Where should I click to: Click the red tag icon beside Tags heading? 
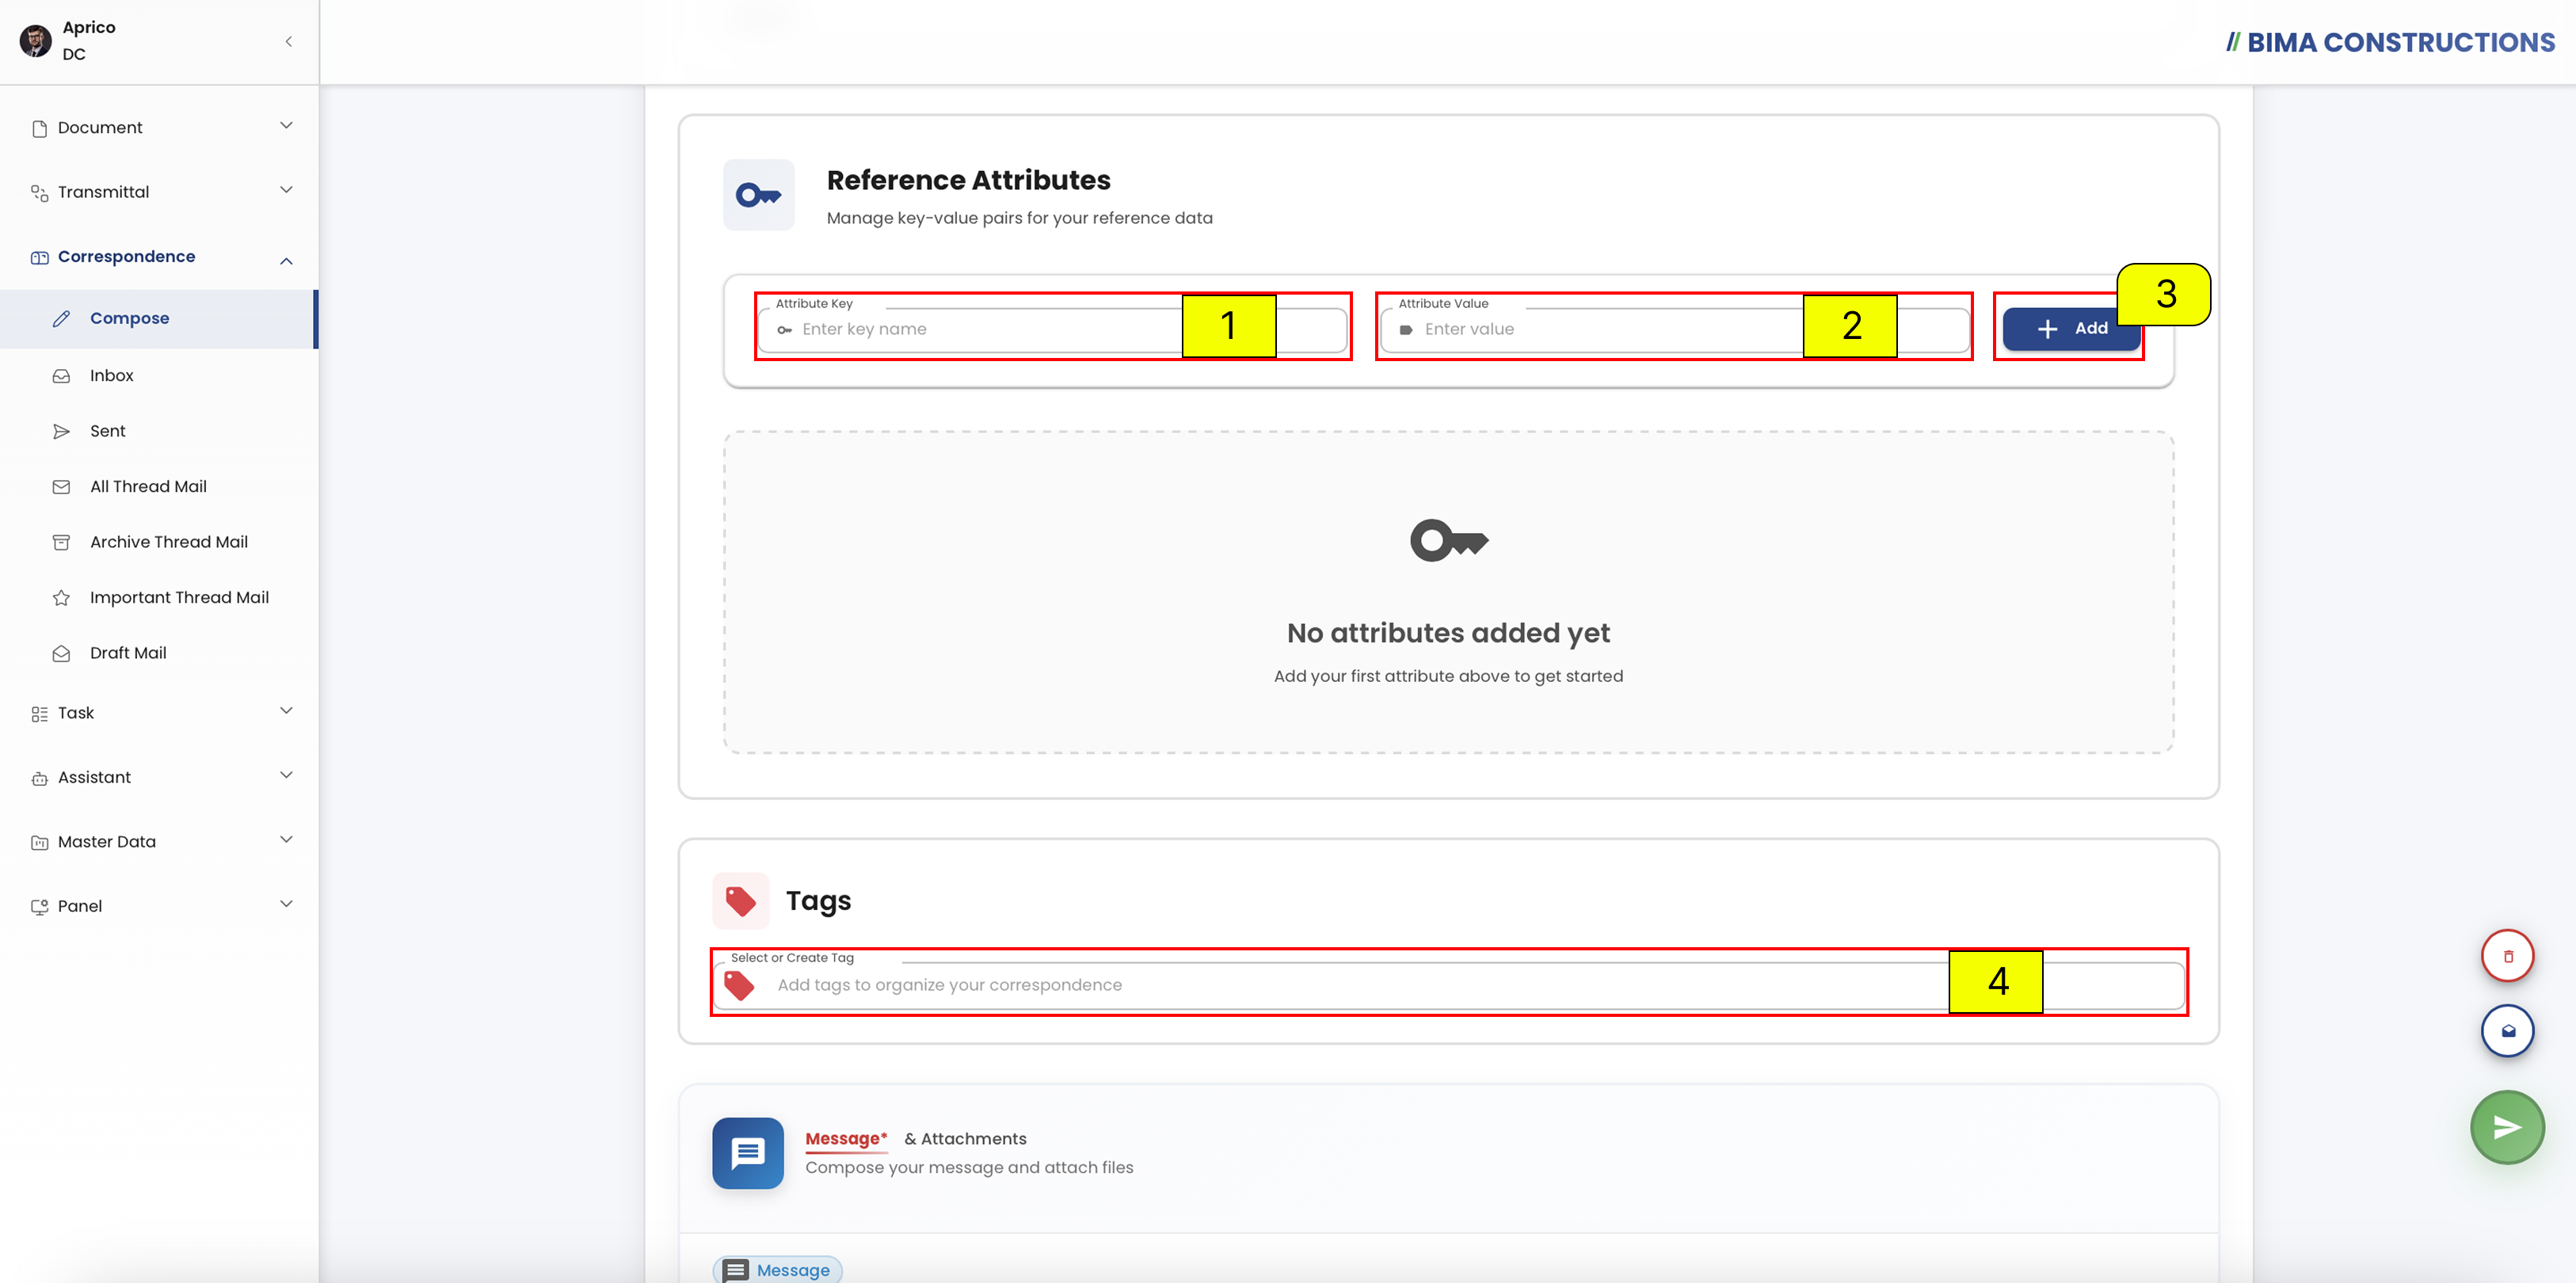pos(740,901)
